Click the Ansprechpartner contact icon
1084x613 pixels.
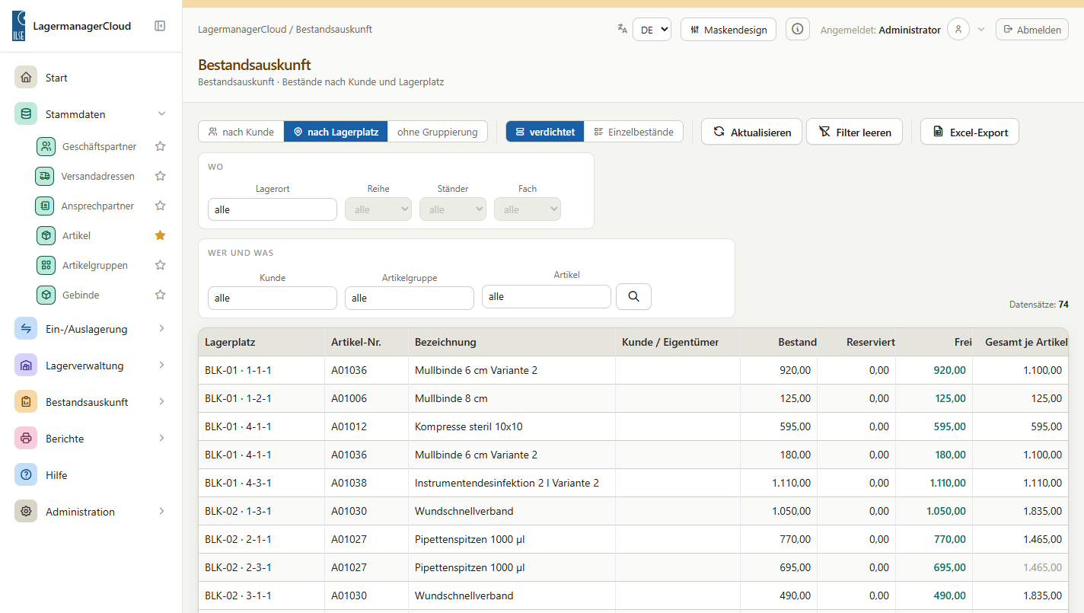coord(46,206)
